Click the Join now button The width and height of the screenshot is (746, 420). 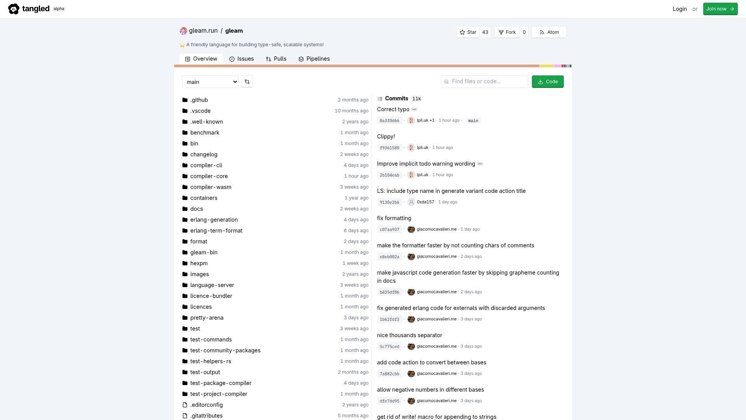pos(720,9)
